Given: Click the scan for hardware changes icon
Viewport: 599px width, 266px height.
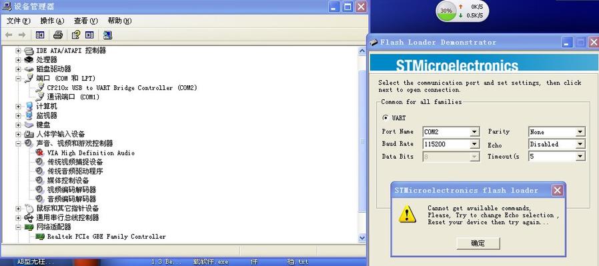Looking at the screenshot, I should [107, 35].
